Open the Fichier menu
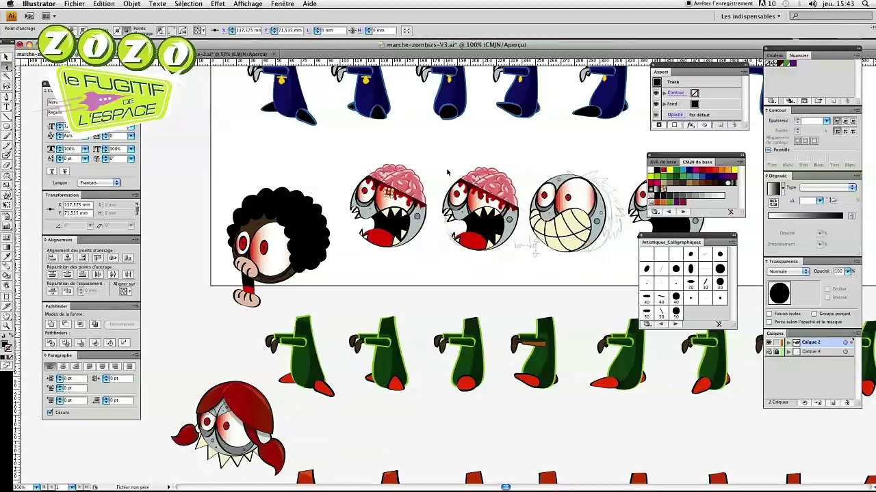This screenshot has width=876, height=492. (x=74, y=4)
